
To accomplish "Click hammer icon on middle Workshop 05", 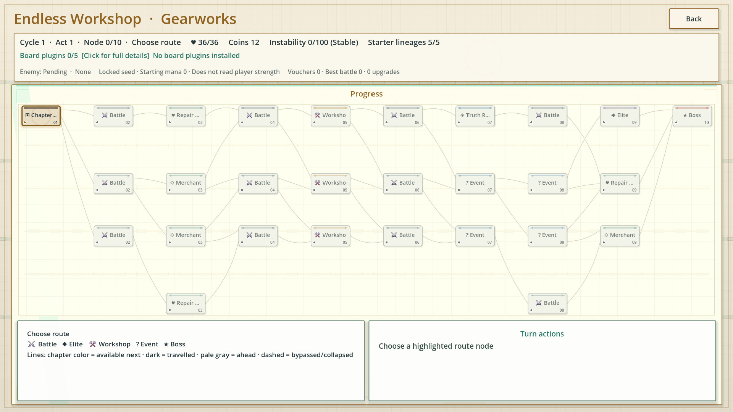I will click(x=317, y=183).
